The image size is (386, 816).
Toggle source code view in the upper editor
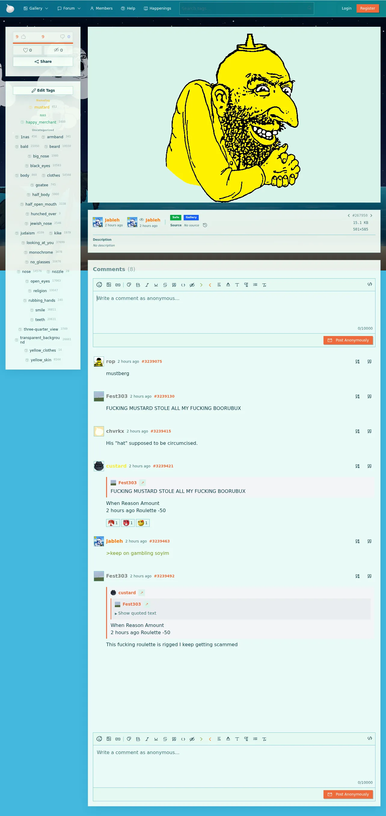point(369,284)
